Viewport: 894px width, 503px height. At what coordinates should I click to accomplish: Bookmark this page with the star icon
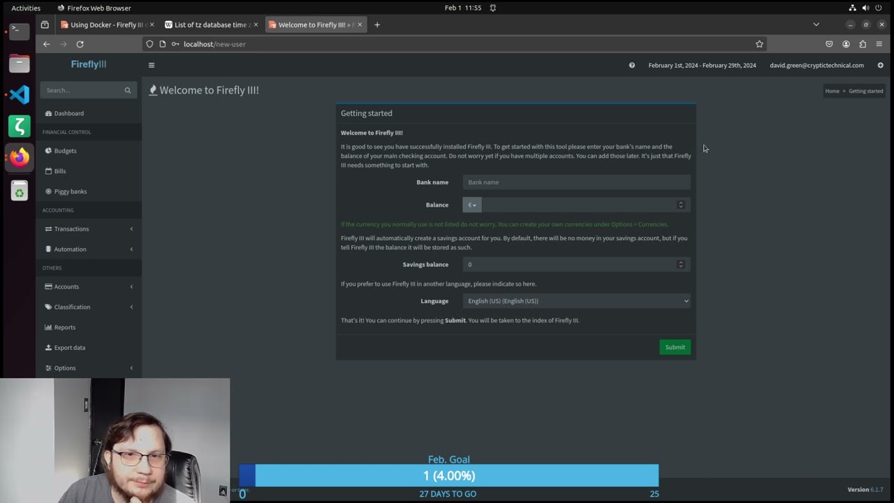pyautogui.click(x=759, y=44)
